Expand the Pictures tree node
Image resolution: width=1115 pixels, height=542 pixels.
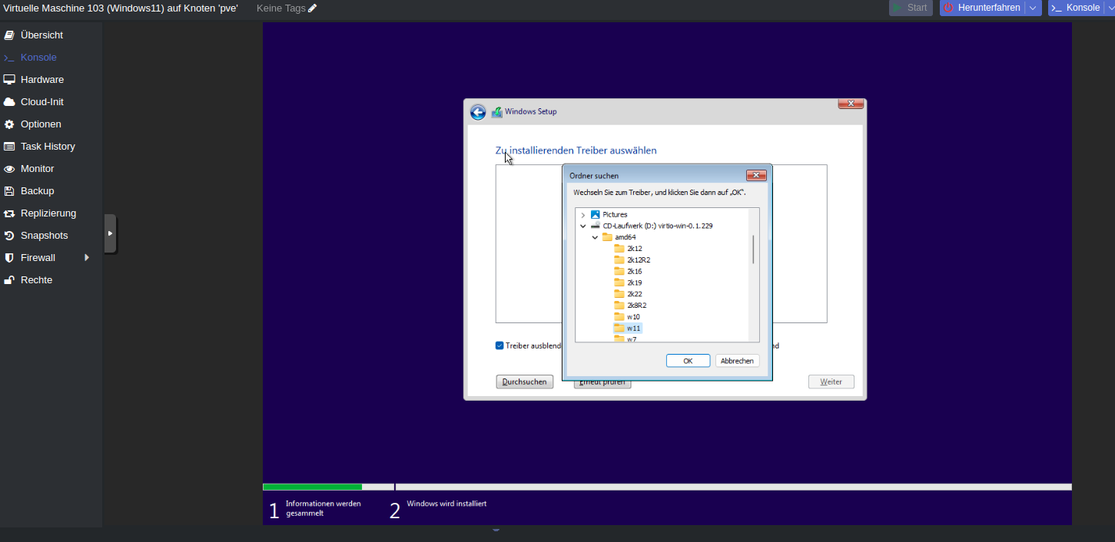(583, 215)
